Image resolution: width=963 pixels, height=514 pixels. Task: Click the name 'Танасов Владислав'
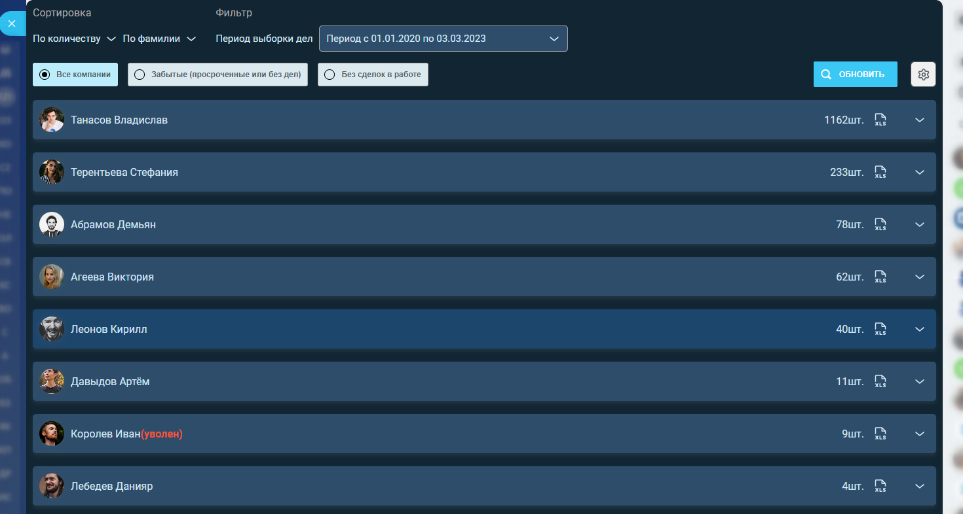pyautogui.click(x=119, y=120)
